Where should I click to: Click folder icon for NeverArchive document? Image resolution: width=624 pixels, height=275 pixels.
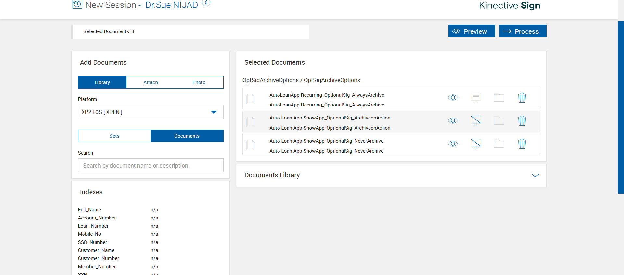click(499, 144)
